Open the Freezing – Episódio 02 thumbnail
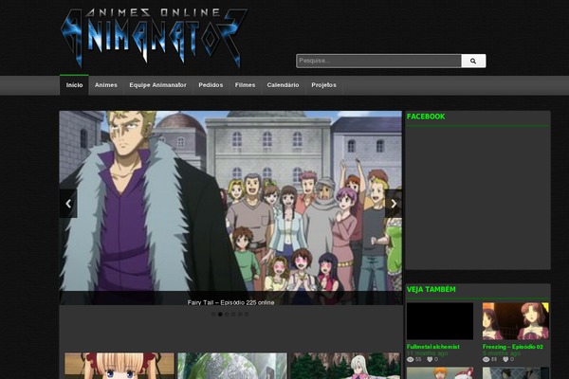The image size is (569, 379). click(x=516, y=321)
